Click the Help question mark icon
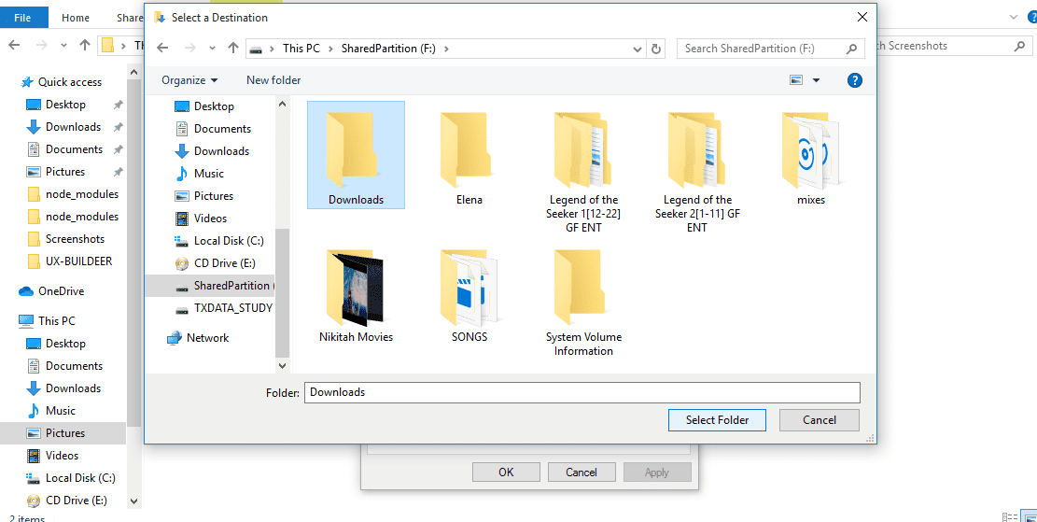The height and width of the screenshot is (522, 1037). (854, 80)
